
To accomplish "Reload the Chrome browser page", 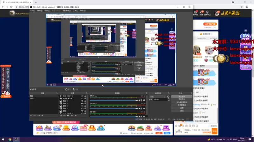I will click(11, 7).
